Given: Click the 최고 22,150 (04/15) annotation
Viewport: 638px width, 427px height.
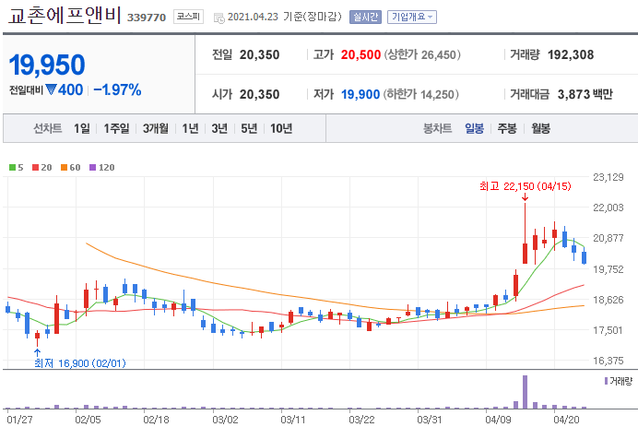Looking at the screenshot, I should (x=525, y=186).
